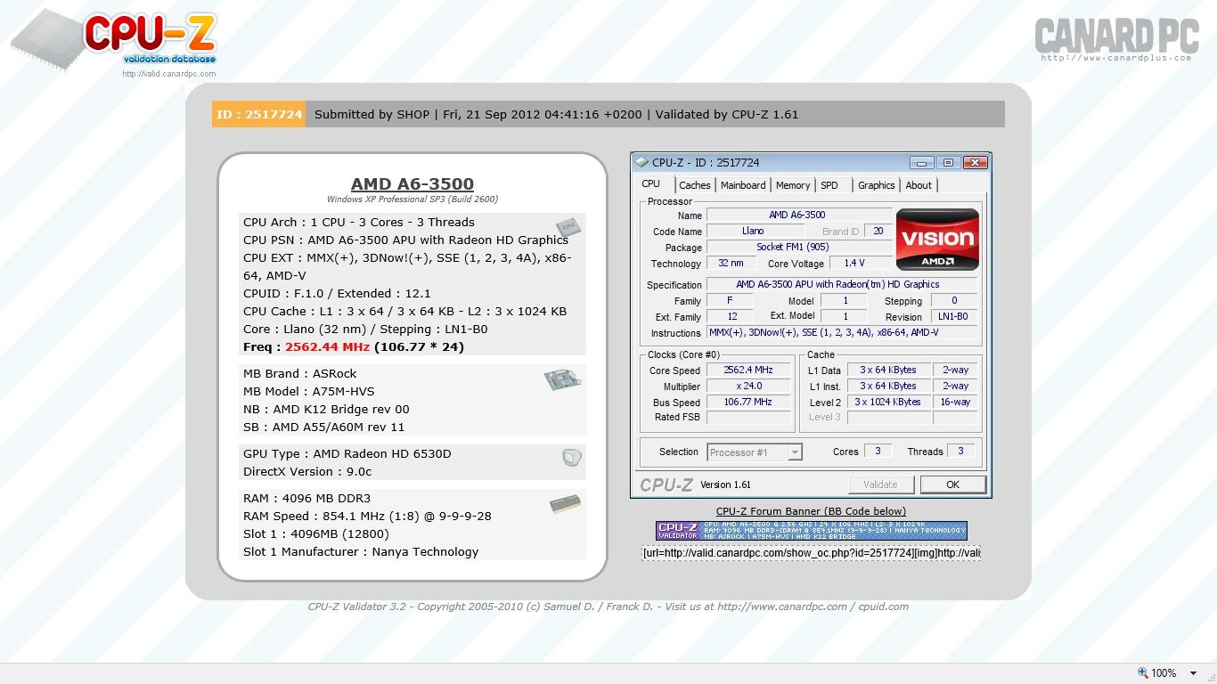Click the CPU chip icon beside CPU Arch
Image resolution: width=1217 pixels, height=684 pixels.
pos(568,227)
